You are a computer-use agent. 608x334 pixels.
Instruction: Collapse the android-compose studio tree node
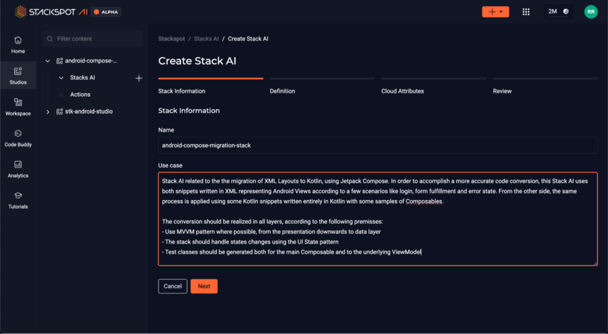coord(47,61)
